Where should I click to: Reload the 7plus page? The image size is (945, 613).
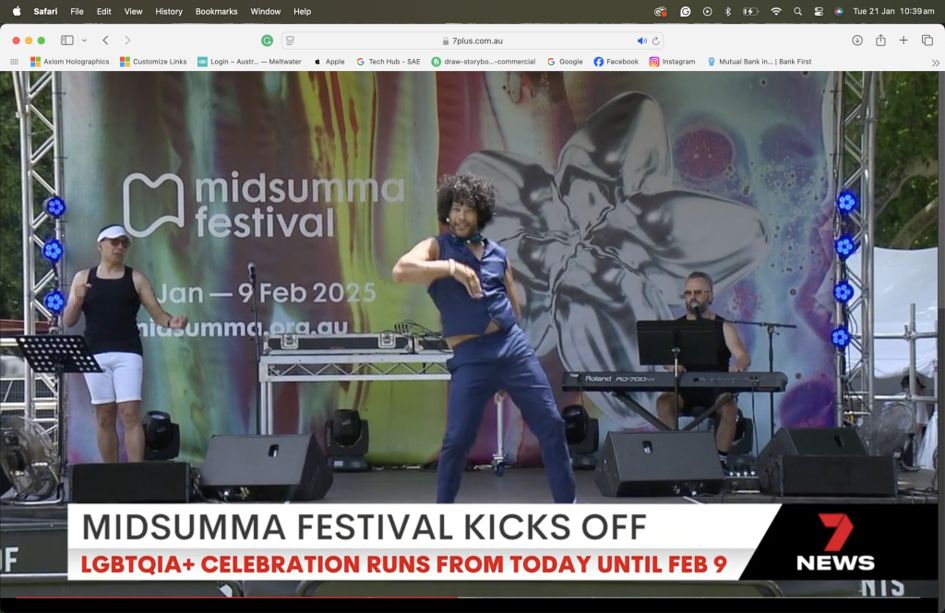656,41
